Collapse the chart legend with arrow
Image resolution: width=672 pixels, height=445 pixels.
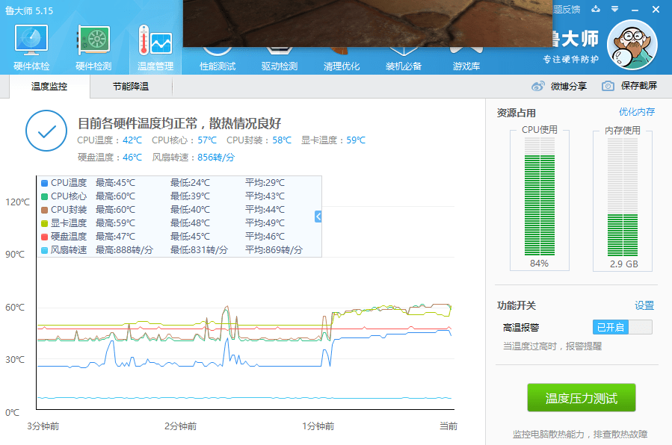pyautogui.click(x=318, y=217)
